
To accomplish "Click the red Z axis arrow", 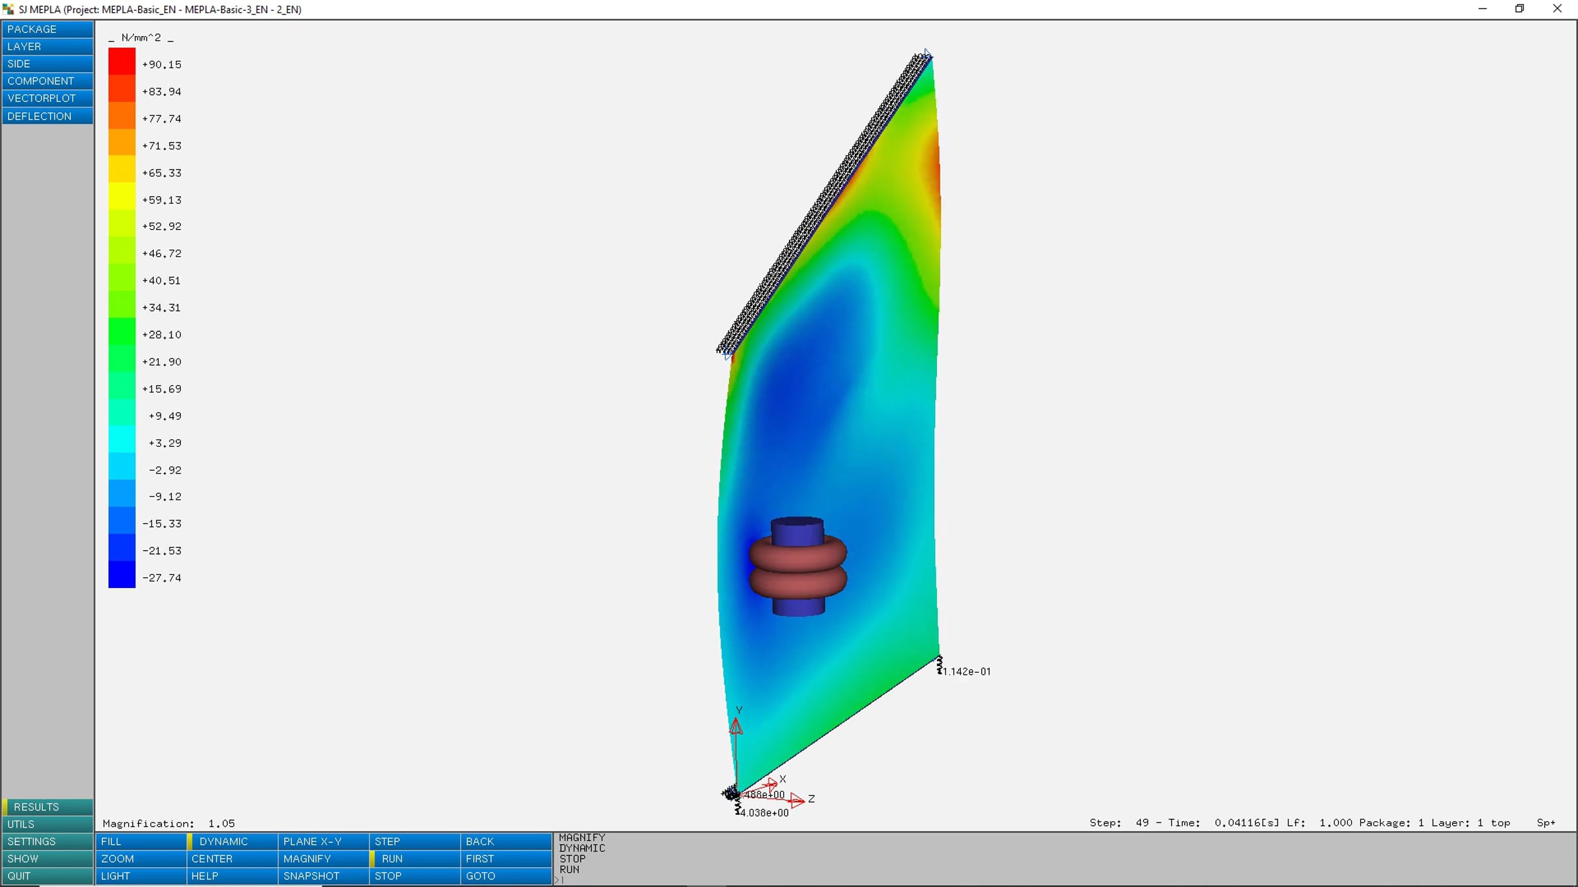I will (x=796, y=800).
